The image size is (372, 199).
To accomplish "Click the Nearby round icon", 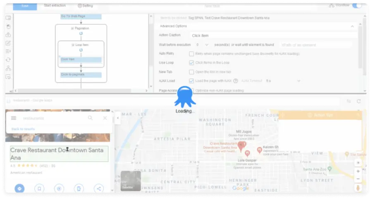I will click(59, 189).
